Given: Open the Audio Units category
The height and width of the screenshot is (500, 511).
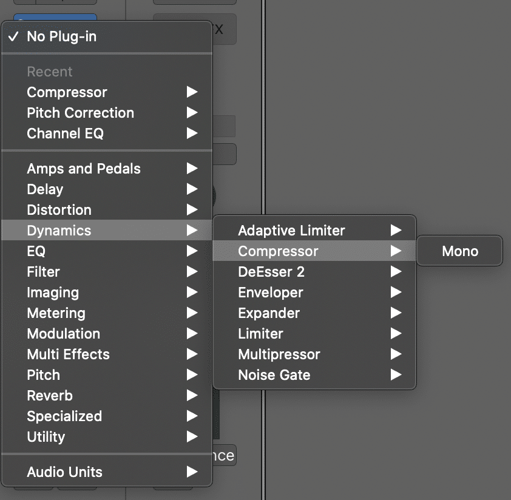Looking at the screenshot, I should pyautogui.click(x=107, y=471).
